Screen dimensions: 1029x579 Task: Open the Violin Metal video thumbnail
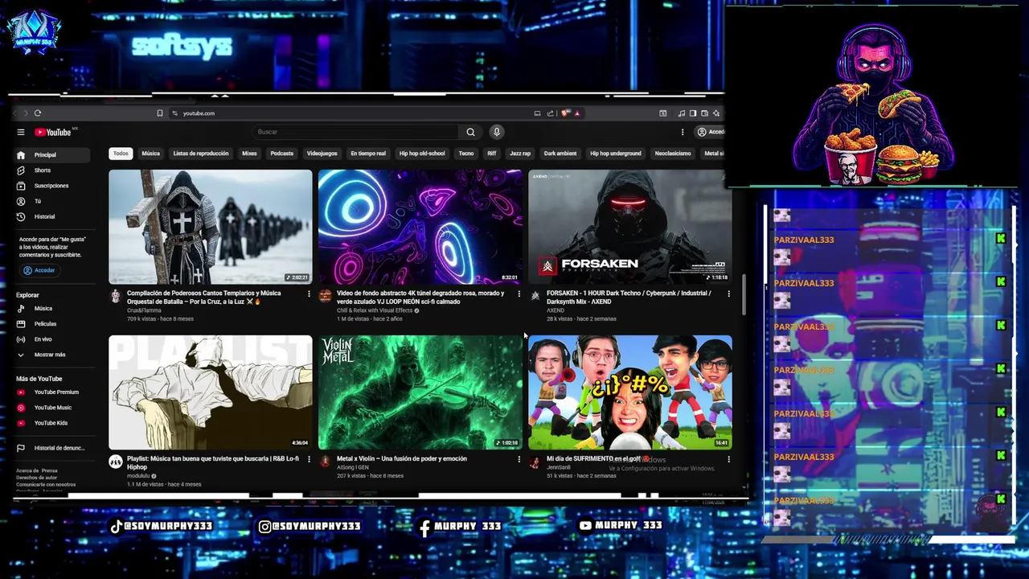point(420,392)
